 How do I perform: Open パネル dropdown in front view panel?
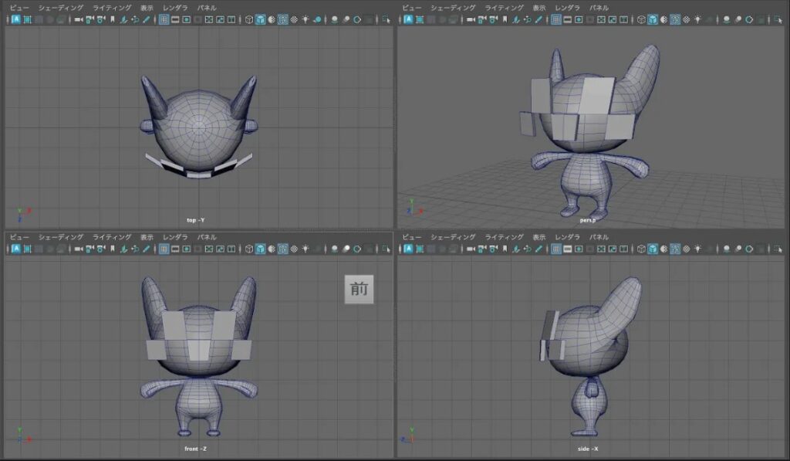207,236
